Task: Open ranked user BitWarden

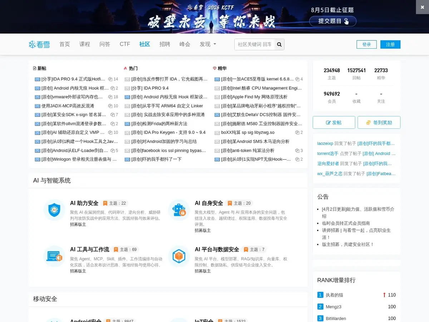Action: [x=336, y=318]
